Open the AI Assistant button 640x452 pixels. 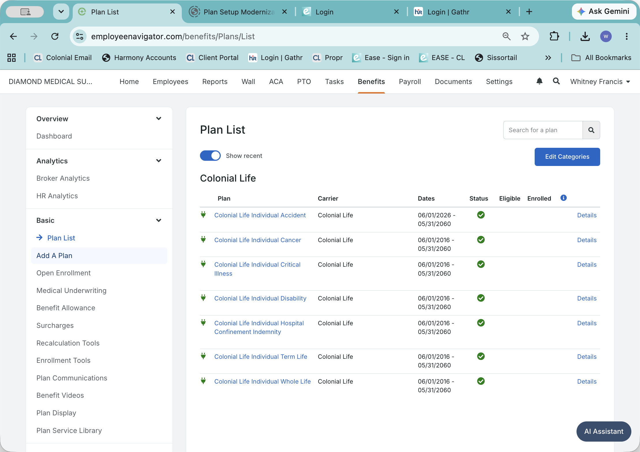coord(604,431)
